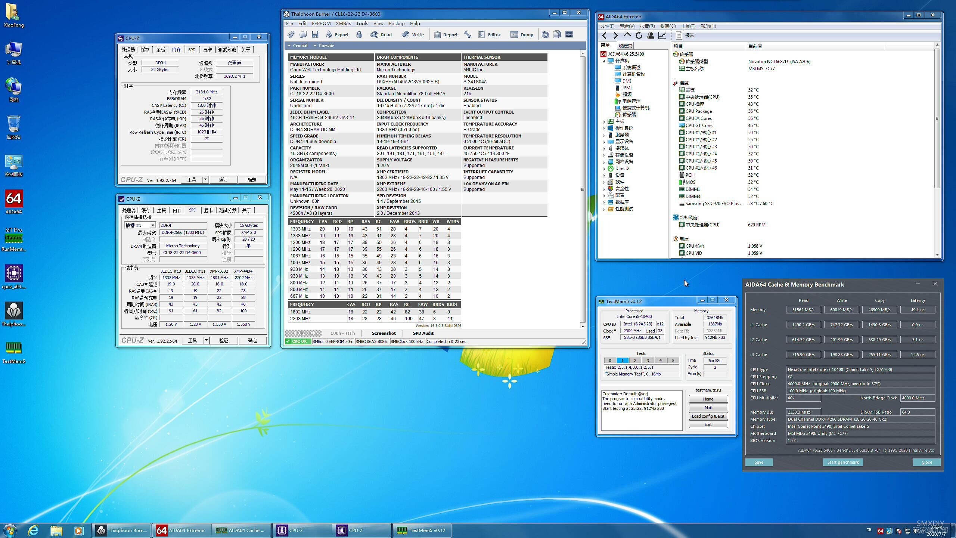
Task: Switch to the 收藏夹 tab in AIDA64
Action: coord(625,46)
